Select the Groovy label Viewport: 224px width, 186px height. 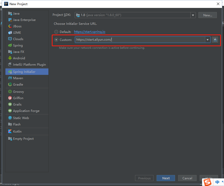(x=18, y=91)
